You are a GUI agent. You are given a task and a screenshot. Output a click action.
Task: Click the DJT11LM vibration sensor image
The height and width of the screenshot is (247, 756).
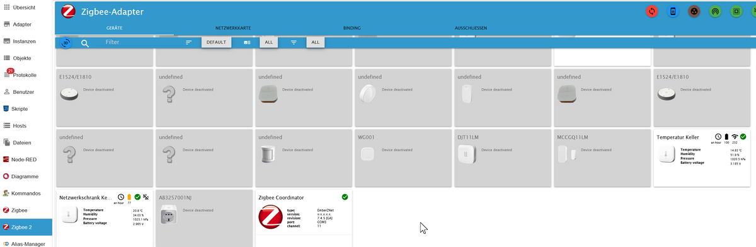click(x=467, y=154)
